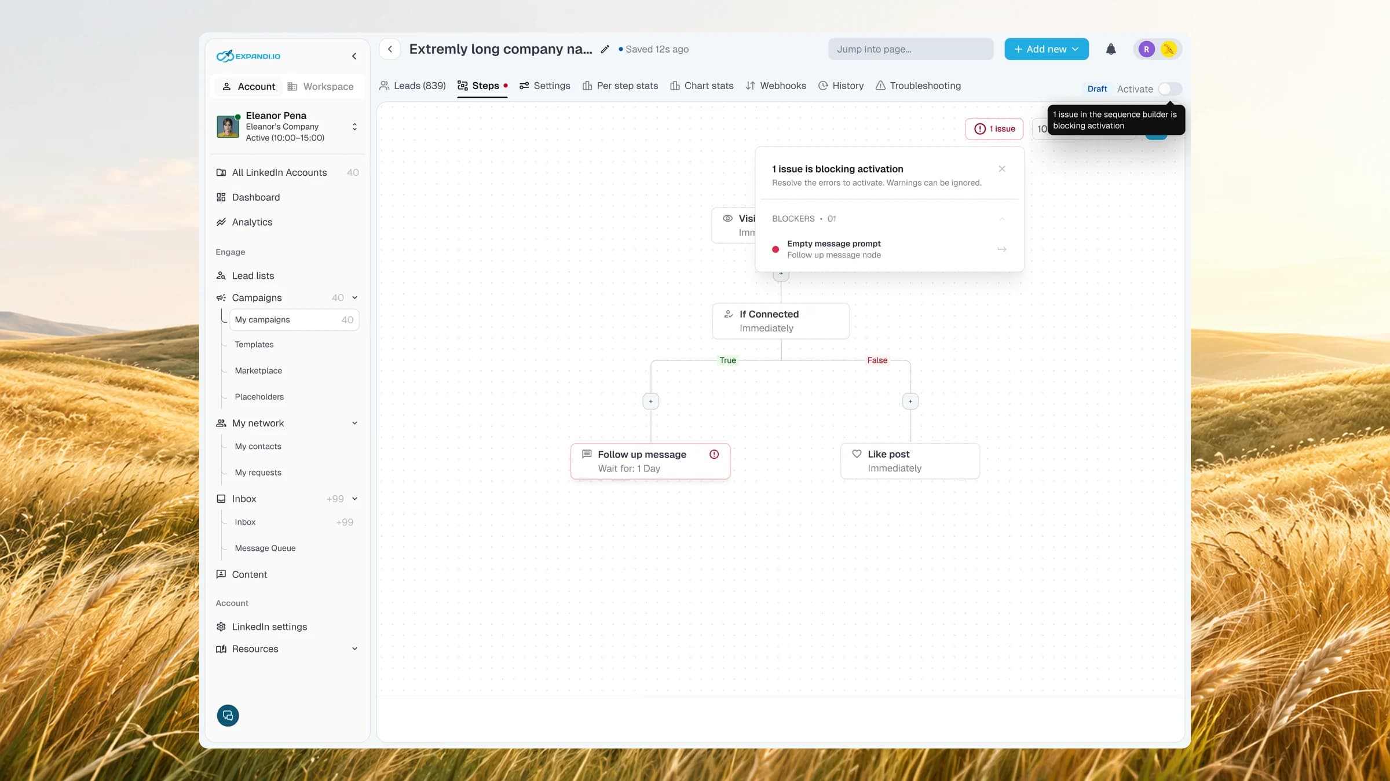Collapse the My network section
The image size is (1390, 781).
coord(354,423)
